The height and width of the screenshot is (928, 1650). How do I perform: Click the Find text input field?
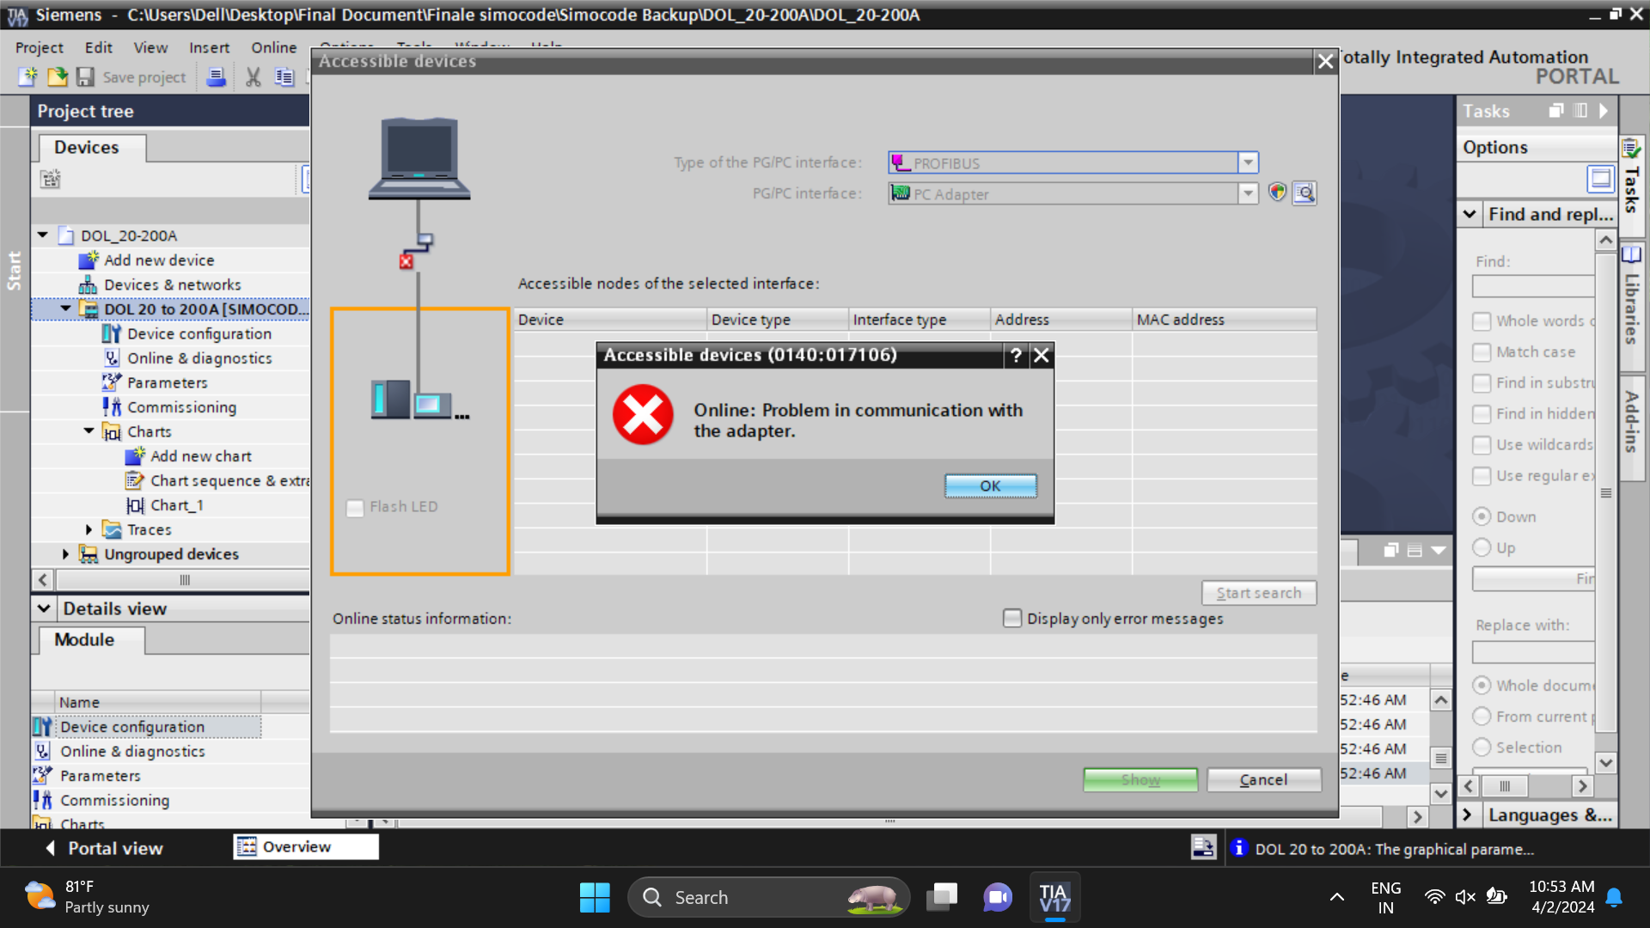1532,286
